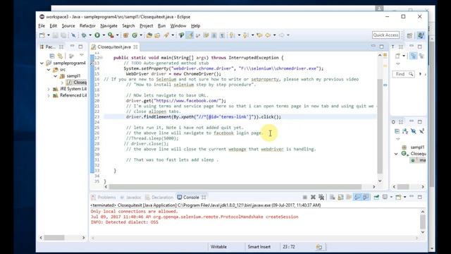Click the Pin Console icon

tap(376, 198)
